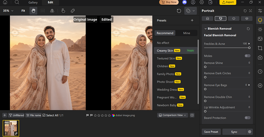Open the history clock sidebar icon
Screen dimensions: 264x137
pos(260,71)
